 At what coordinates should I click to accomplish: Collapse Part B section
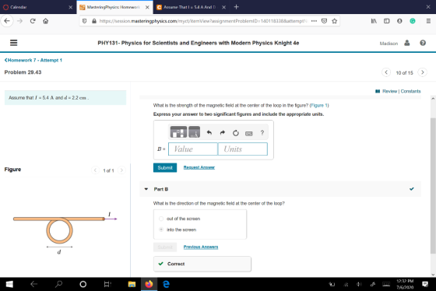146,189
